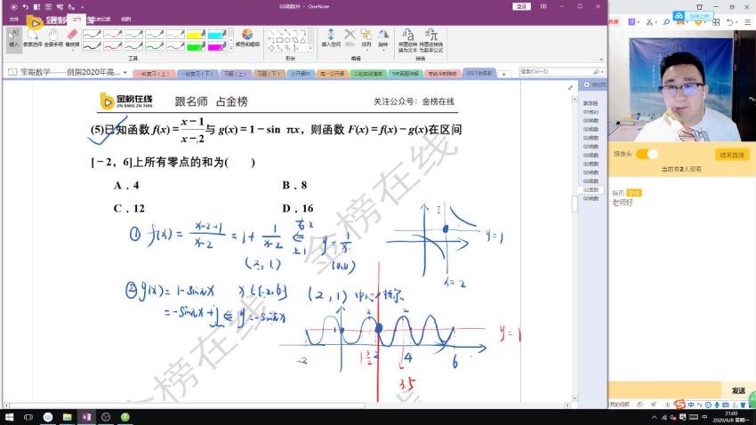
Task: Select the magenta highlighter pen
Action: tap(216, 46)
